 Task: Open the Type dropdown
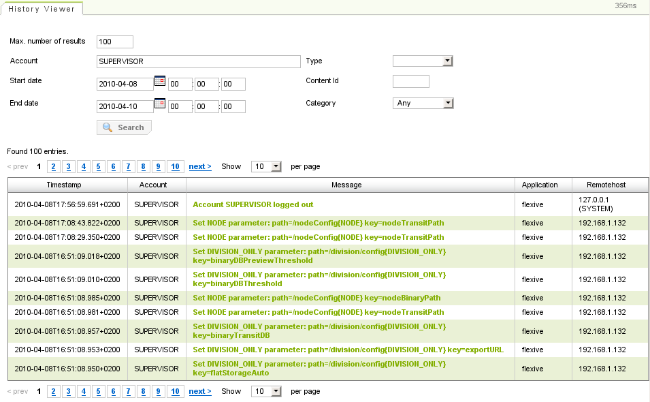(423, 61)
